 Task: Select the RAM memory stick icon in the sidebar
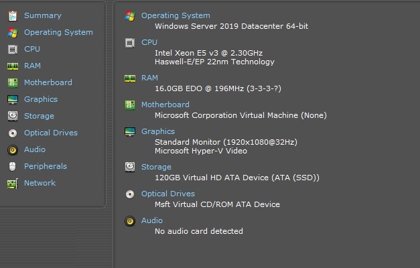(12, 66)
